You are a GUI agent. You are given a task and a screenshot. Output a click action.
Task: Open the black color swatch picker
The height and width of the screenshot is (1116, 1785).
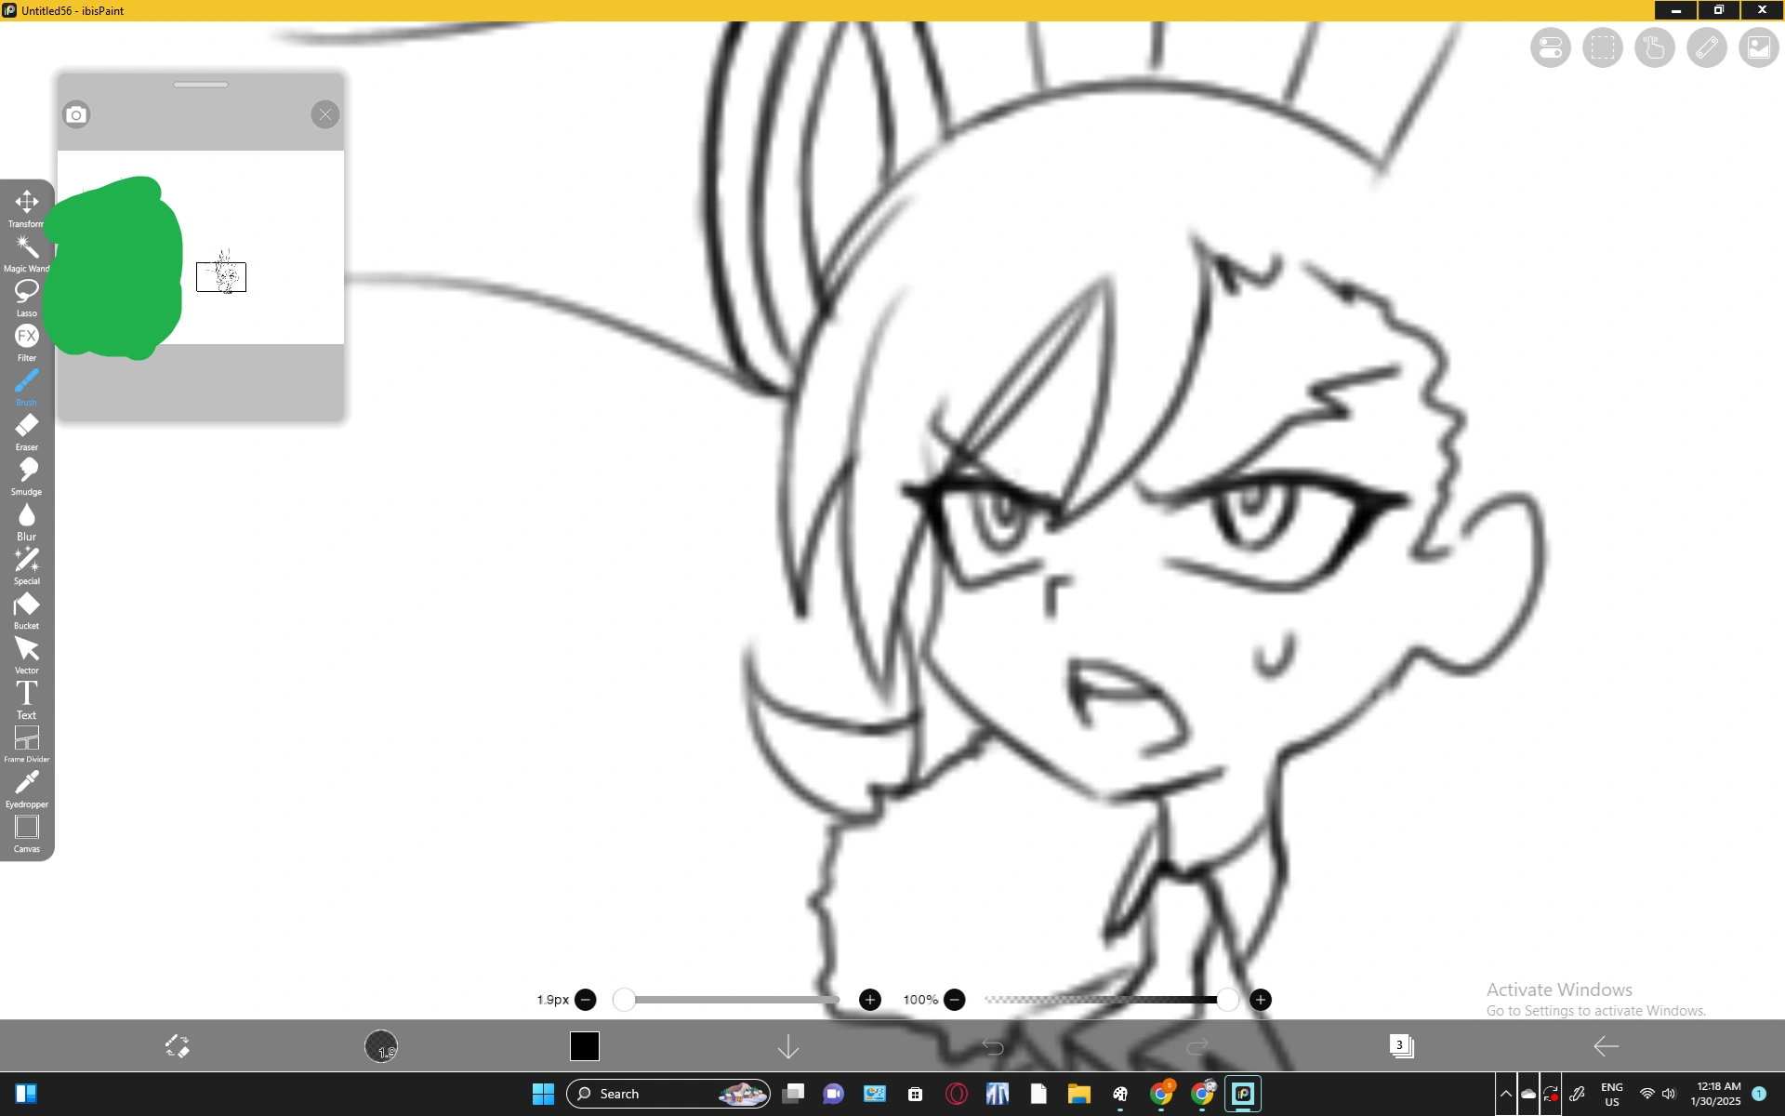pyautogui.click(x=585, y=1046)
